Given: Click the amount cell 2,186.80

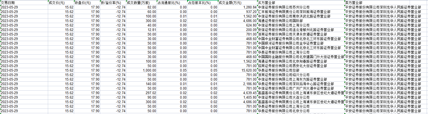Looking at the screenshot, I should click(237, 84).
